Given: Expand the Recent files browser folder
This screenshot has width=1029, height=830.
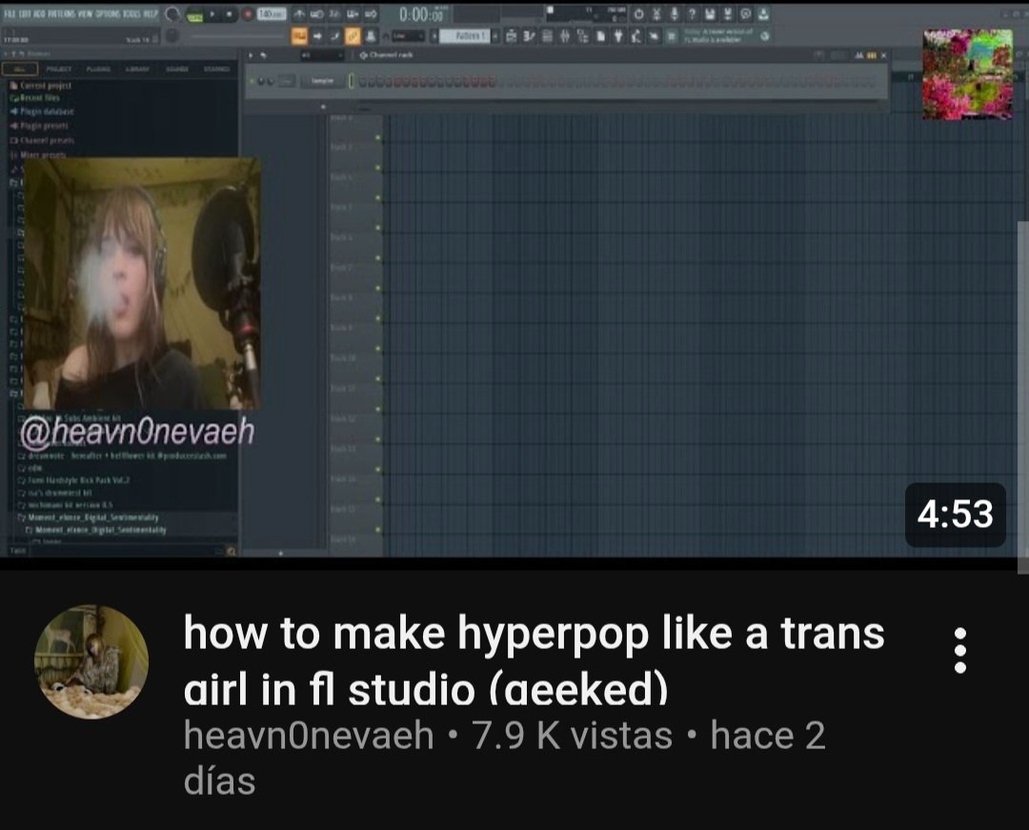Looking at the screenshot, I should click(x=35, y=98).
